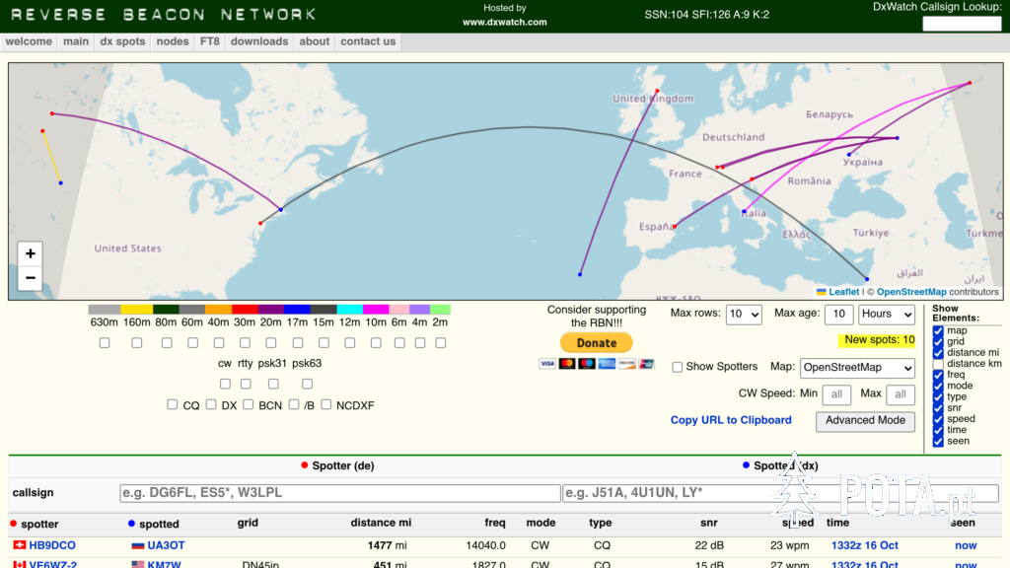This screenshot has width=1010, height=568.
Task: Click Copy URL to Clipboard link
Action: (731, 420)
